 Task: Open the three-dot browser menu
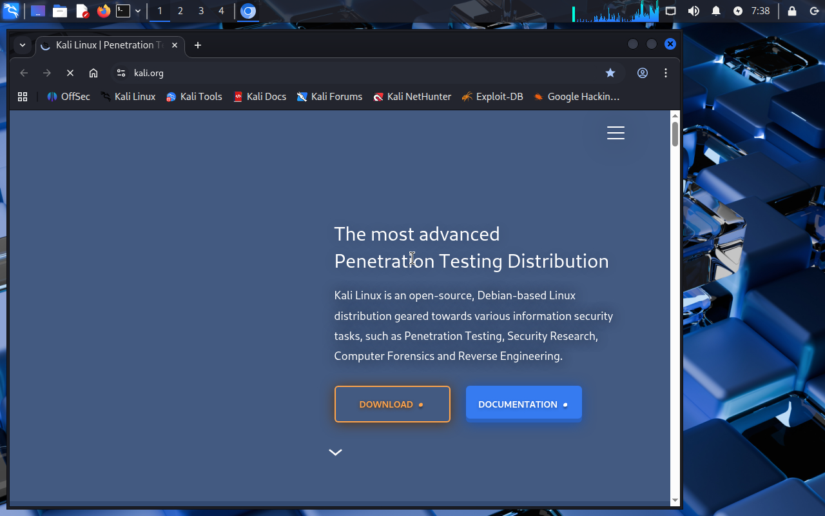pyautogui.click(x=666, y=73)
